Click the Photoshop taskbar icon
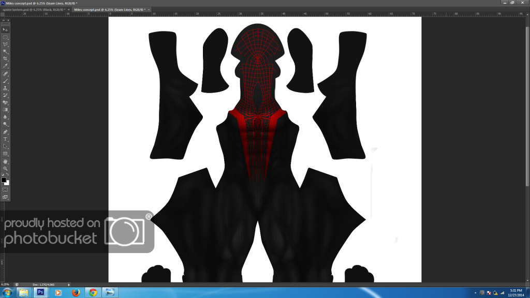The image size is (530, 298). 40,292
